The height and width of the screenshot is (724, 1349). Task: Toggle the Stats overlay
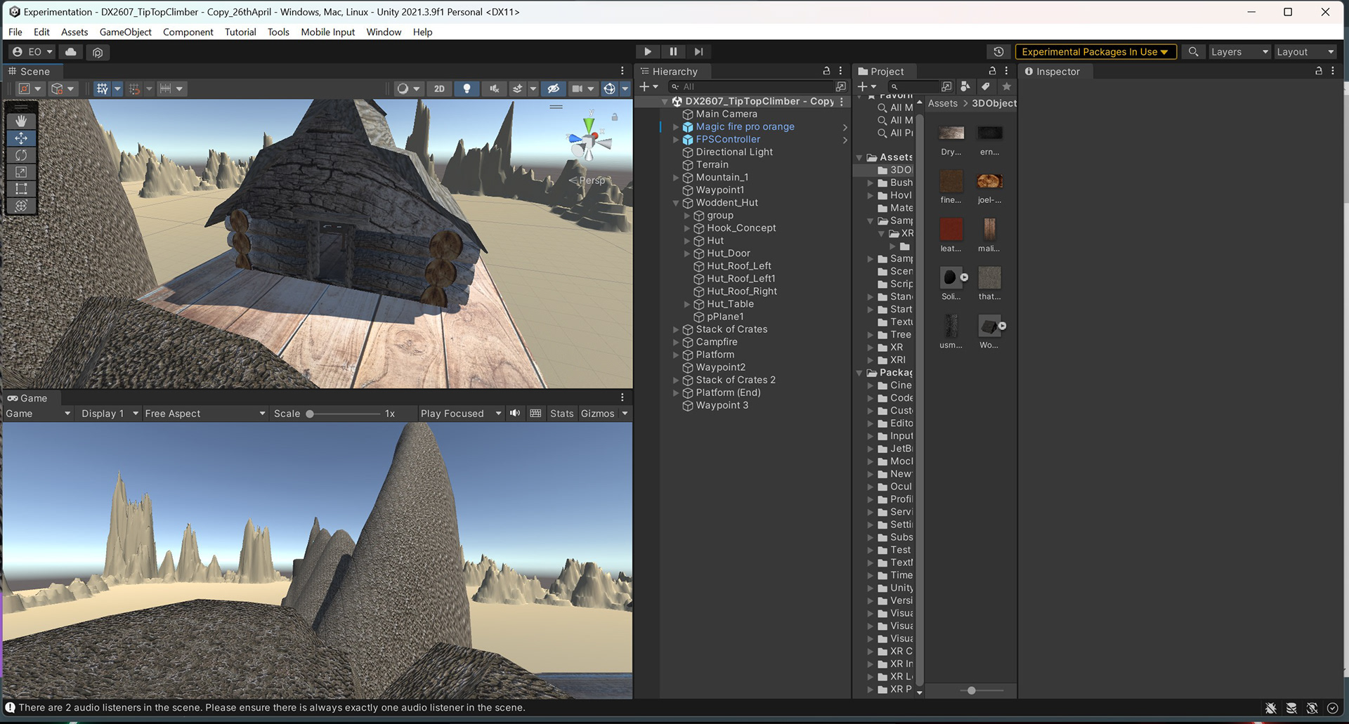[561, 414]
